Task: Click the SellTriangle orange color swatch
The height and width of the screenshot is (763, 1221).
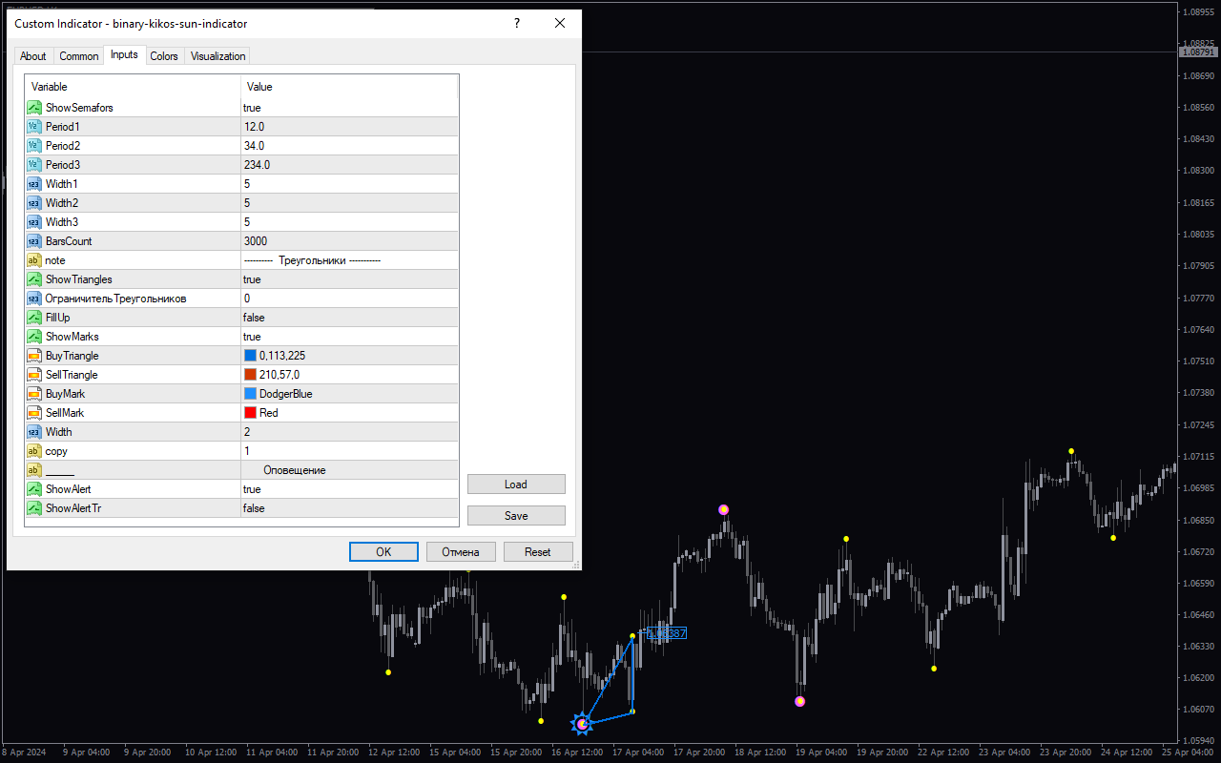Action: (x=251, y=375)
